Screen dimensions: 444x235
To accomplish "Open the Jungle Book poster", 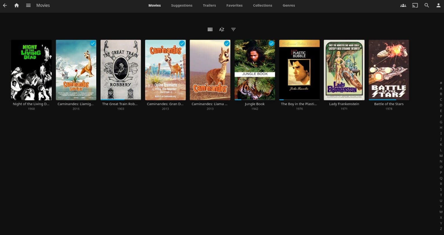I will point(255,70).
